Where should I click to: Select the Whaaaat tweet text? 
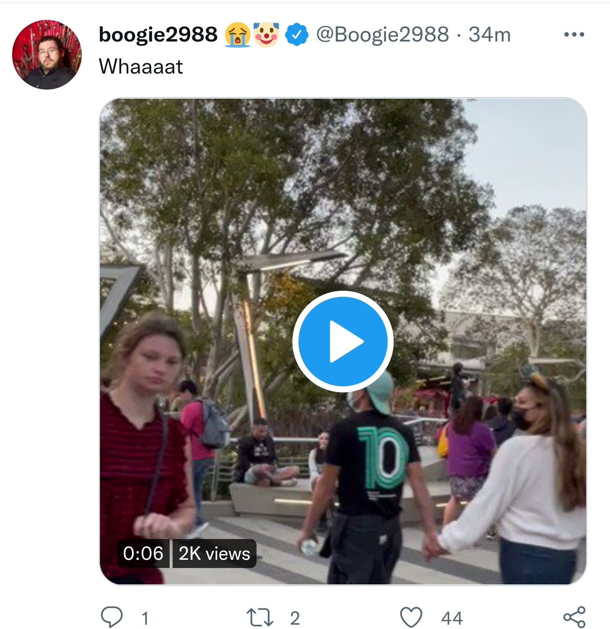click(141, 67)
